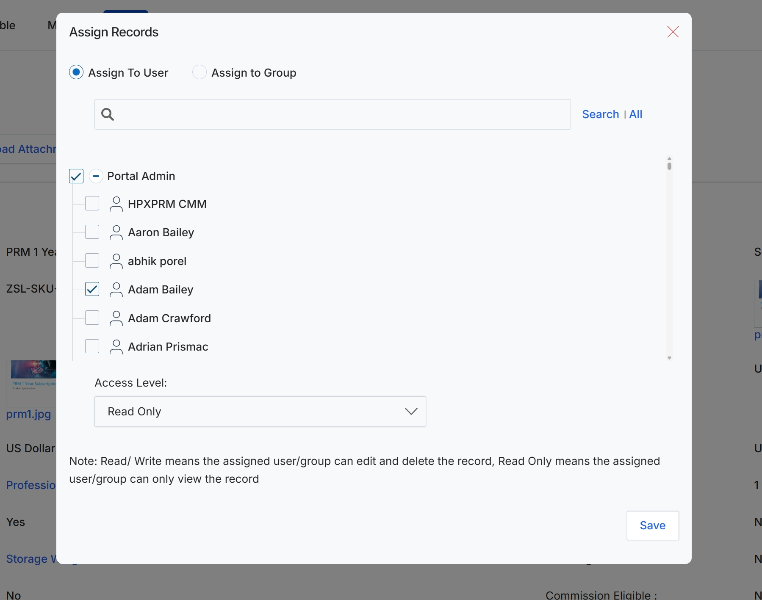Check the Aaron Bailey checkbox
762x600 pixels.
(92, 232)
